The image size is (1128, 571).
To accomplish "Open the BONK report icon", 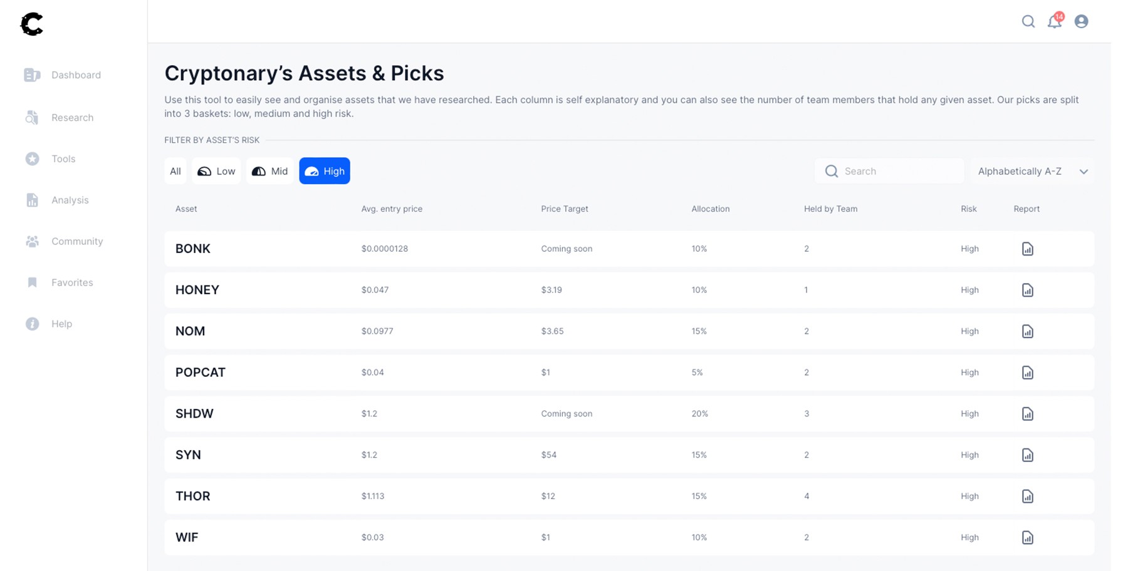I will [1027, 249].
